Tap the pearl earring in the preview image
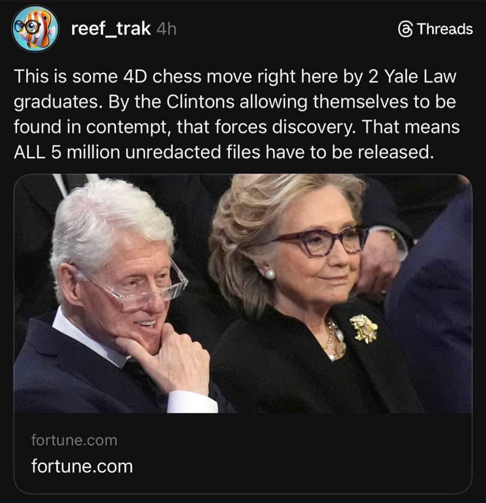 coord(269,274)
